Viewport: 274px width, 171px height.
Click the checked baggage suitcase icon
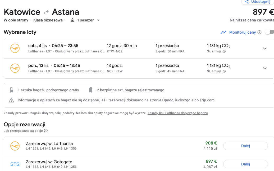tap(90, 90)
